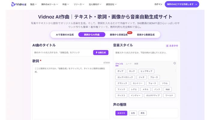Choose the おまかせ voice option
Viewport: 210px width, 120px height.
coord(121,113)
